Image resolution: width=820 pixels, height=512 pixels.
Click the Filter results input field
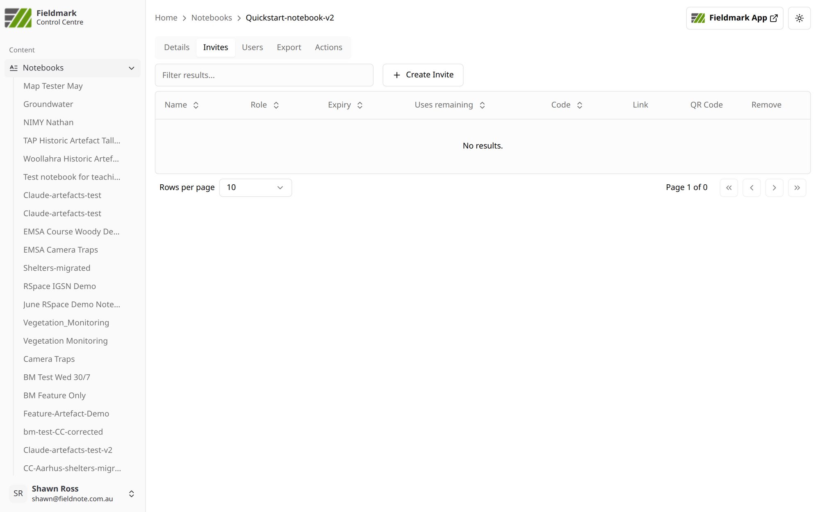click(x=264, y=75)
